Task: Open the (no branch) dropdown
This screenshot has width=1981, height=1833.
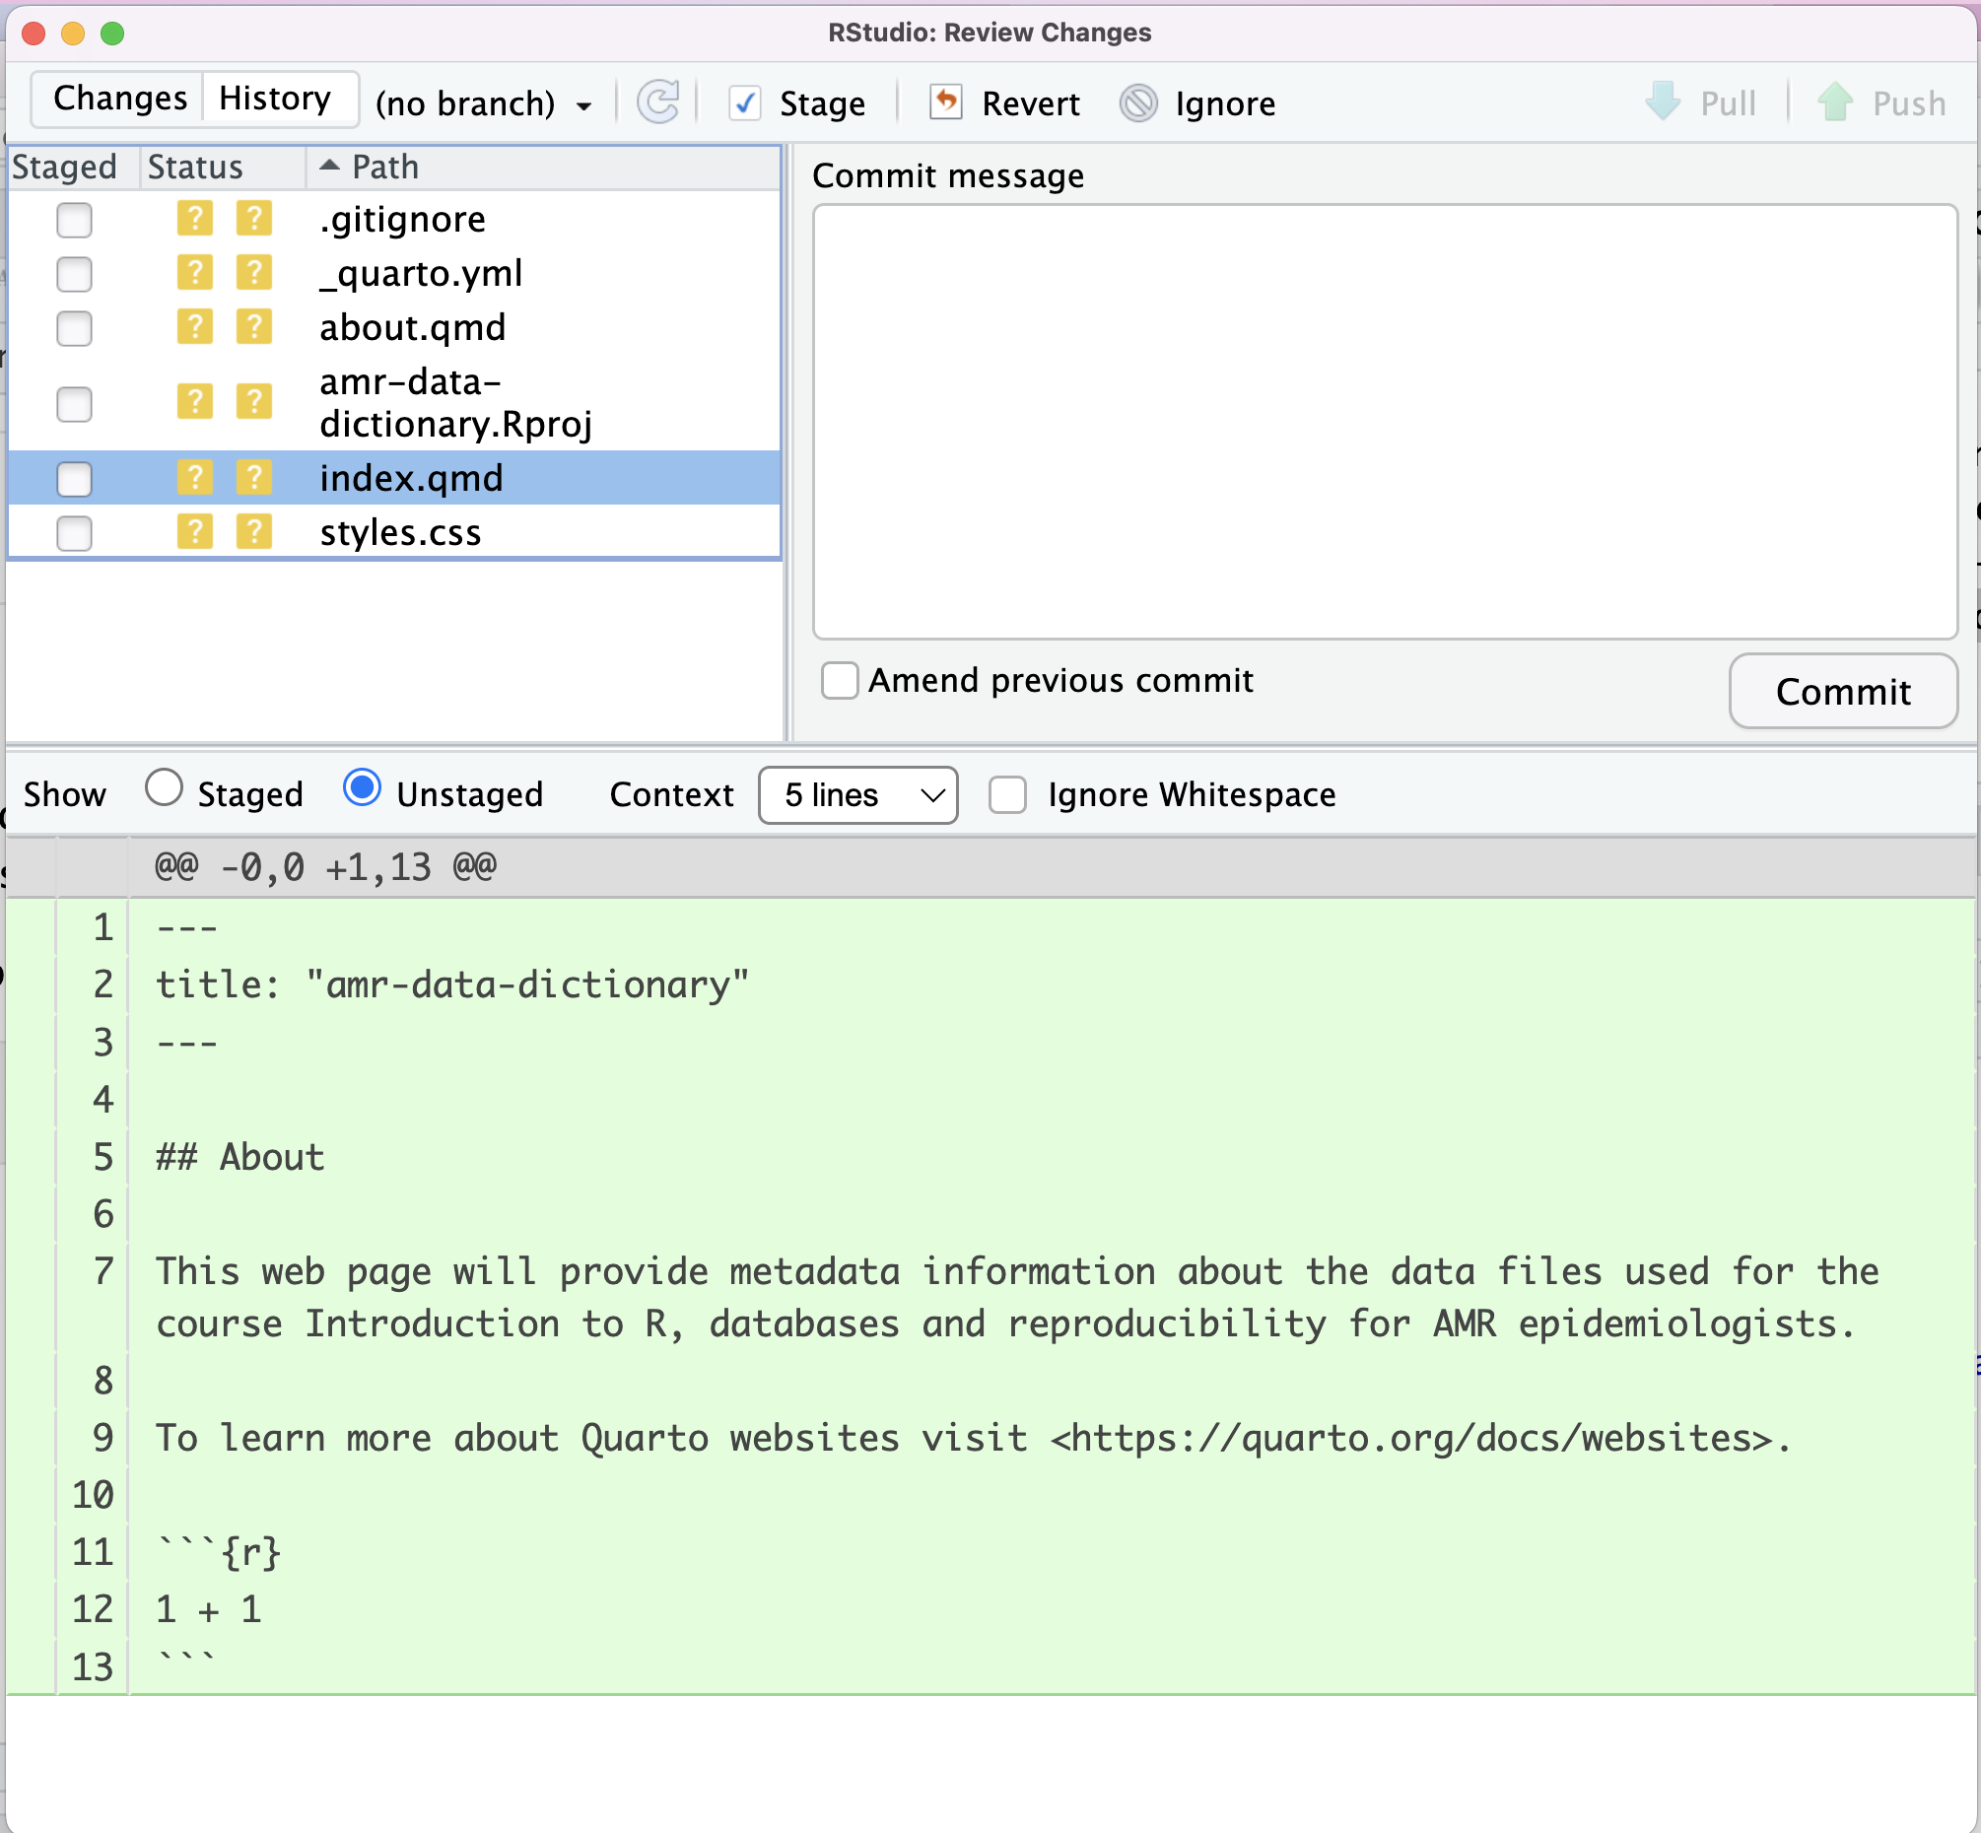Action: (x=483, y=103)
